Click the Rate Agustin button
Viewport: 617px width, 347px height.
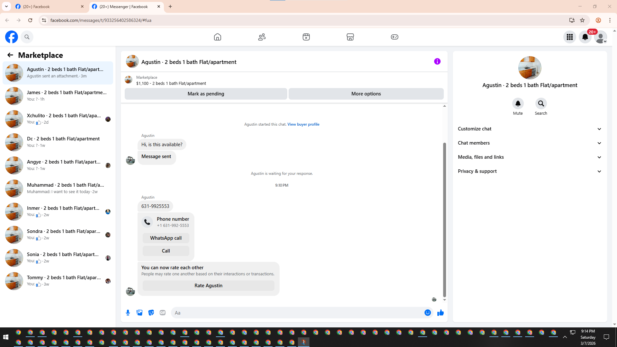click(x=209, y=286)
